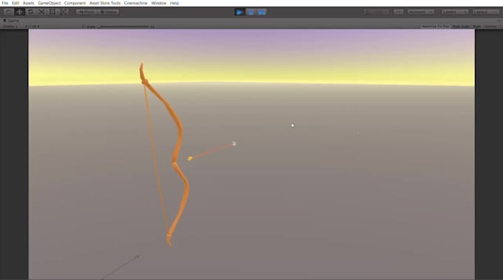Open the Layers dropdown

point(455,12)
